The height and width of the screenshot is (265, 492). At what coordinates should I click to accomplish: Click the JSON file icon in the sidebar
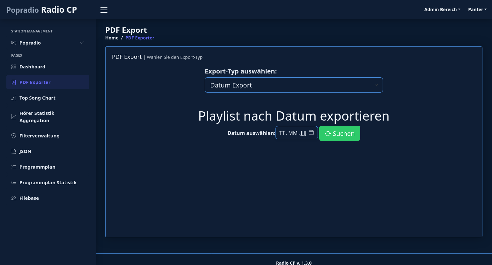pos(14,151)
